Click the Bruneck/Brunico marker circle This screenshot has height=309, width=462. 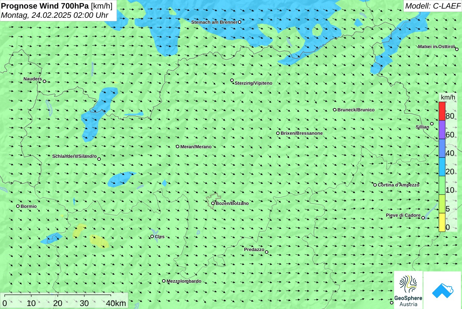[x=335, y=110]
